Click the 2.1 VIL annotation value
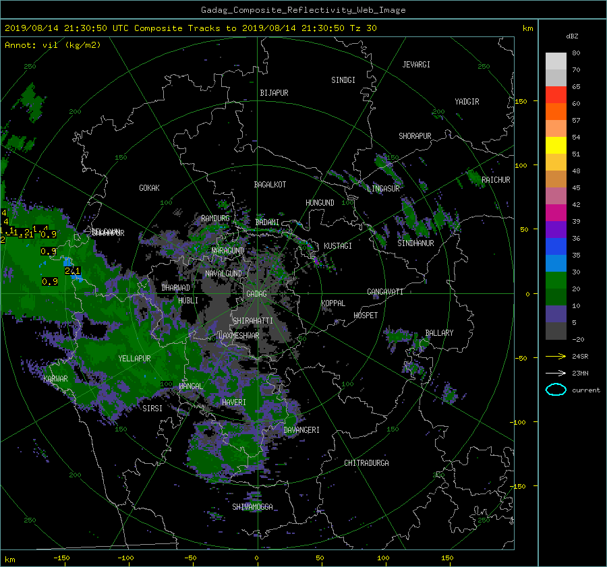The width and height of the screenshot is (607, 567). point(72,270)
